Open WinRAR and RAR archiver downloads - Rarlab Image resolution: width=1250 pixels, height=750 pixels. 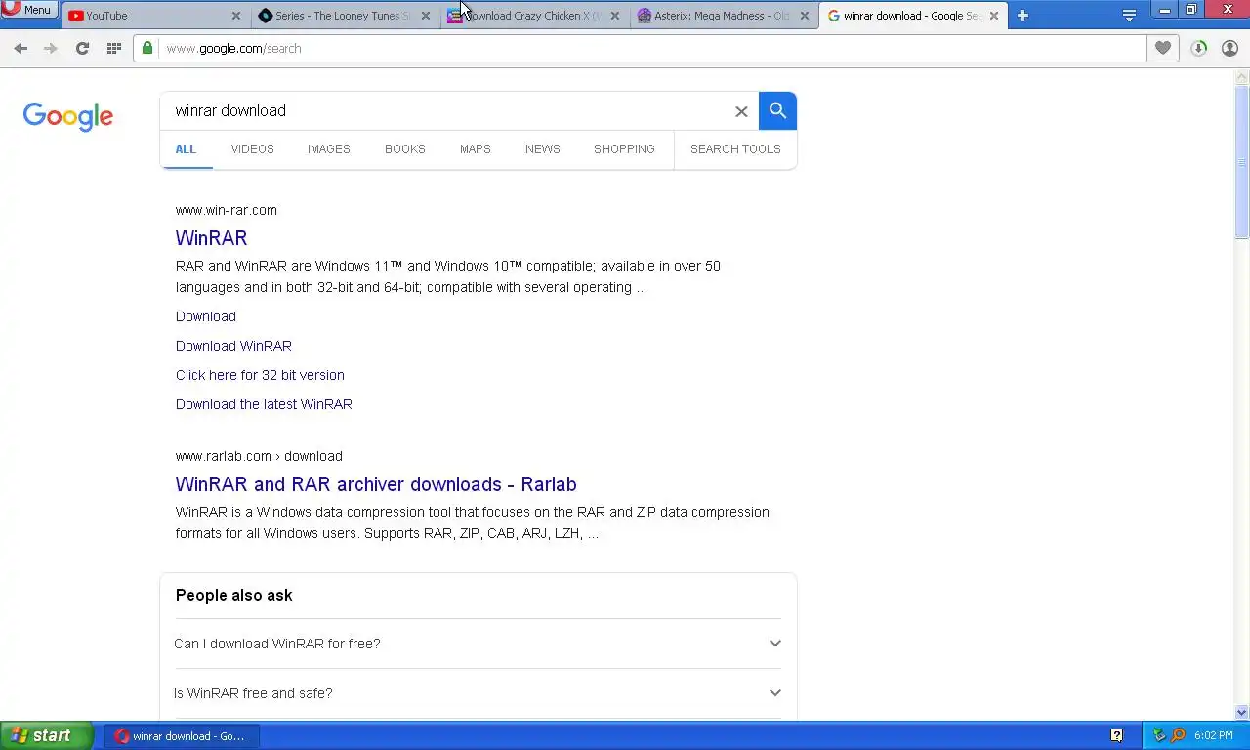tap(376, 484)
